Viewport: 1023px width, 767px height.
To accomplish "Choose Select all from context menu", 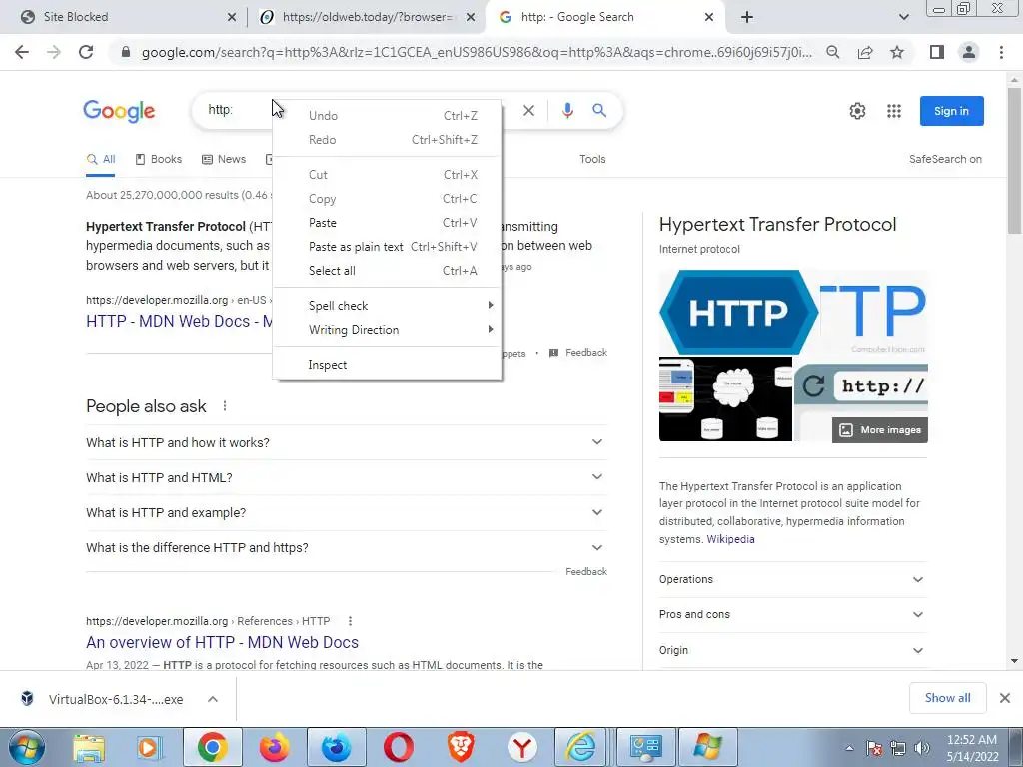I will pos(388,270).
